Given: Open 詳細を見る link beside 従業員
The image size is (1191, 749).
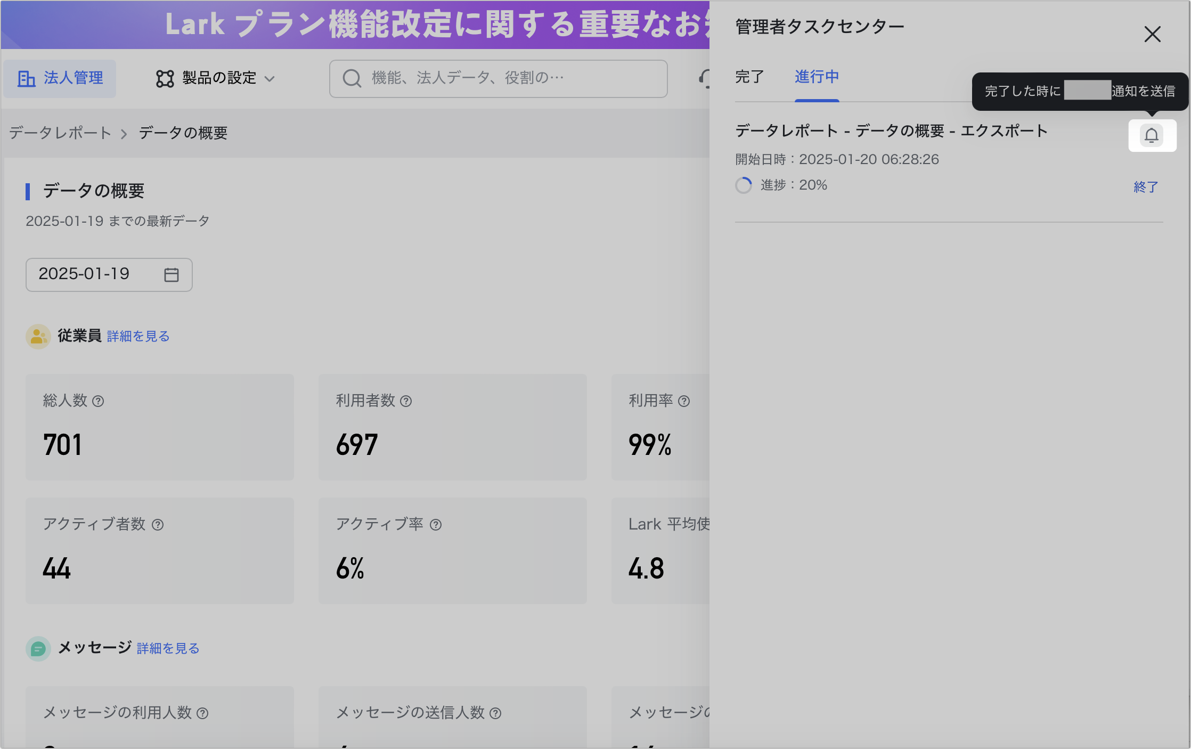Looking at the screenshot, I should coord(138,337).
